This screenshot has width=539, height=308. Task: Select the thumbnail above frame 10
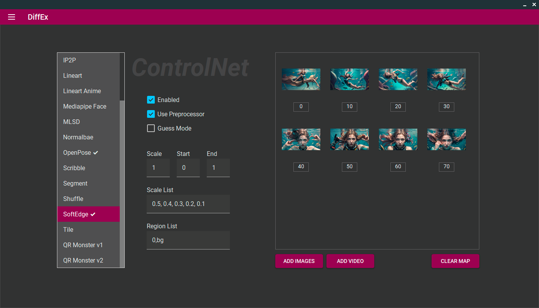350,79
